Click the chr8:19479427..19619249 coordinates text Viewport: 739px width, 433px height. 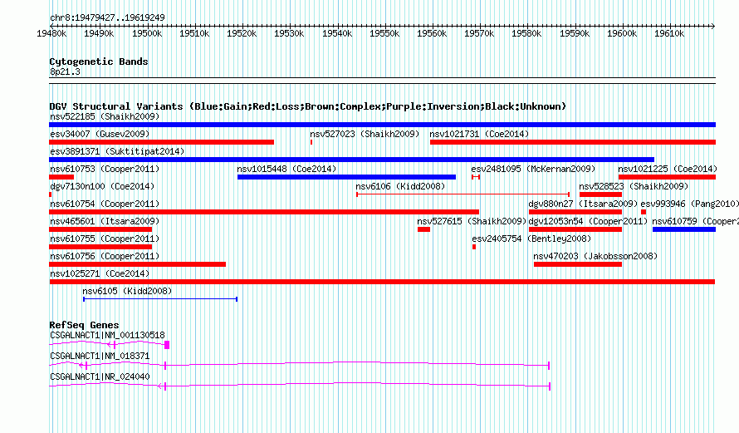tap(107, 17)
